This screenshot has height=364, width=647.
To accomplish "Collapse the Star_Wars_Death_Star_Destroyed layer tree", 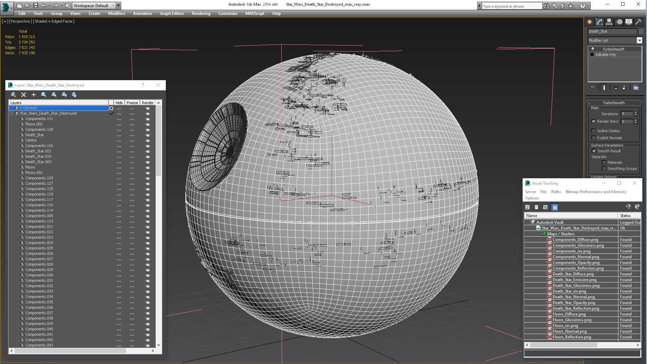I will coord(11,114).
